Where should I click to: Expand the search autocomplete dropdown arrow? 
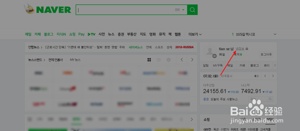click(x=183, y=10)
